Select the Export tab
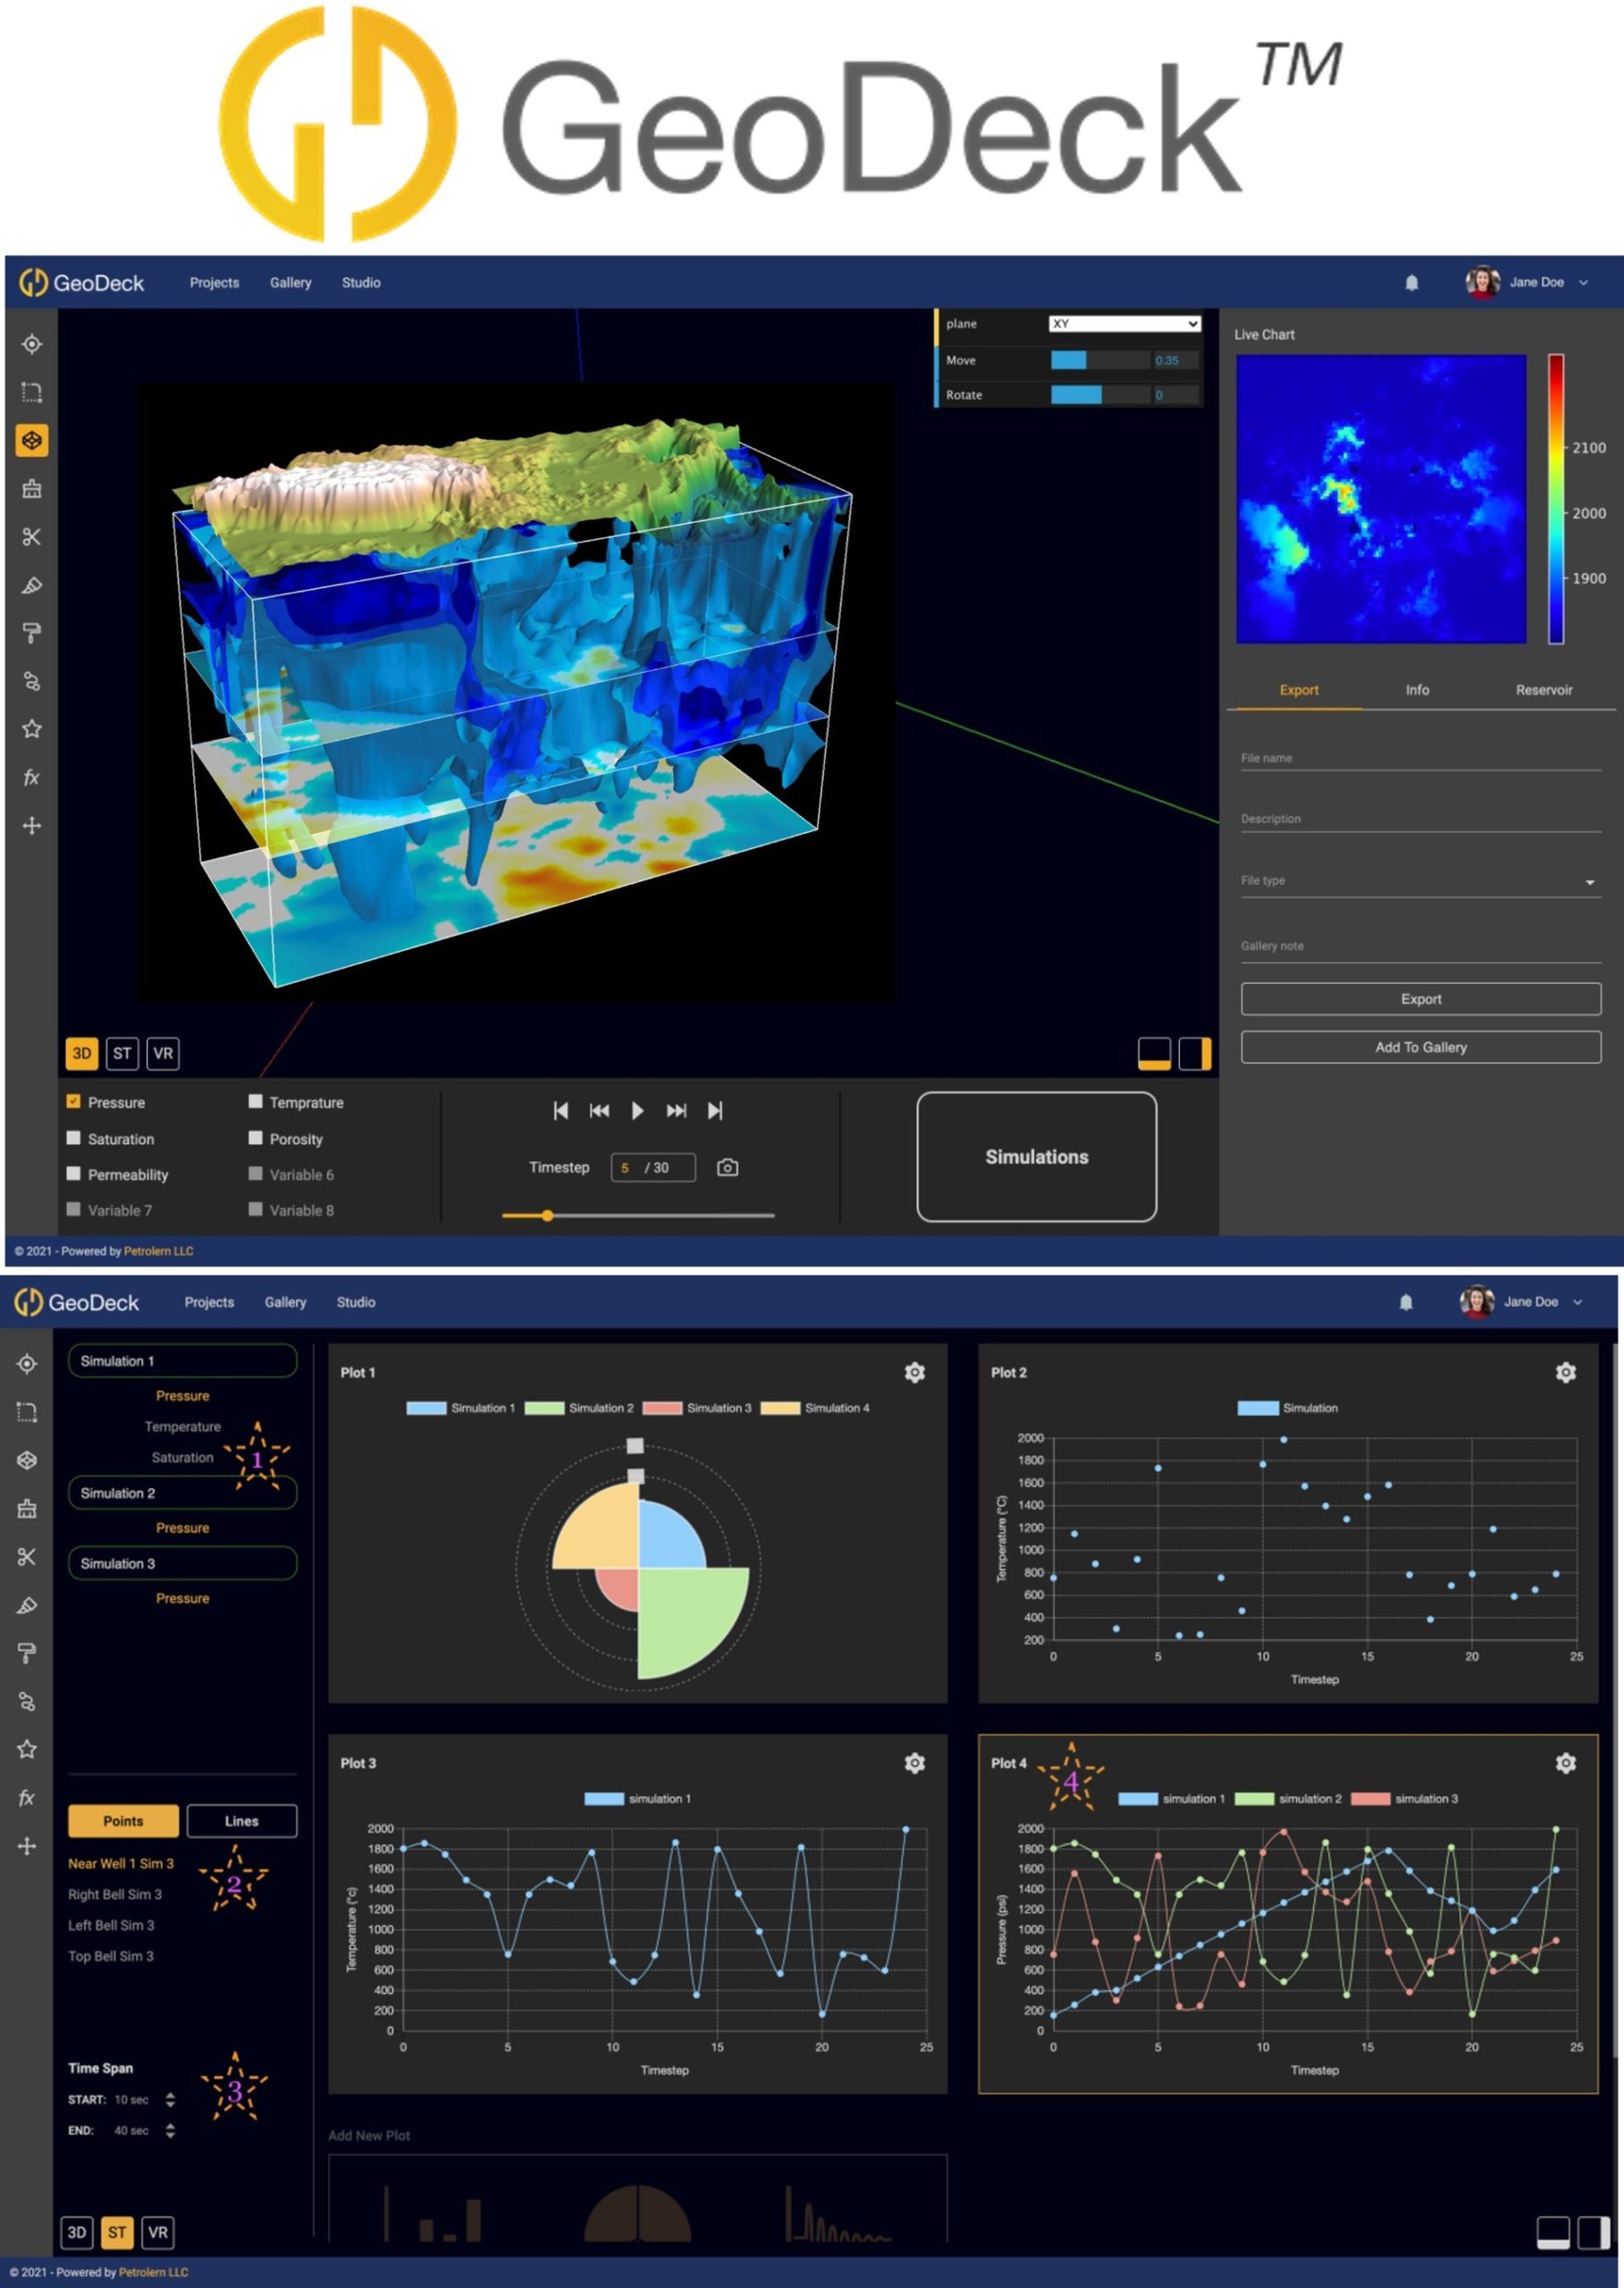1624x2288 pixels. click(x=1299, y=690)
